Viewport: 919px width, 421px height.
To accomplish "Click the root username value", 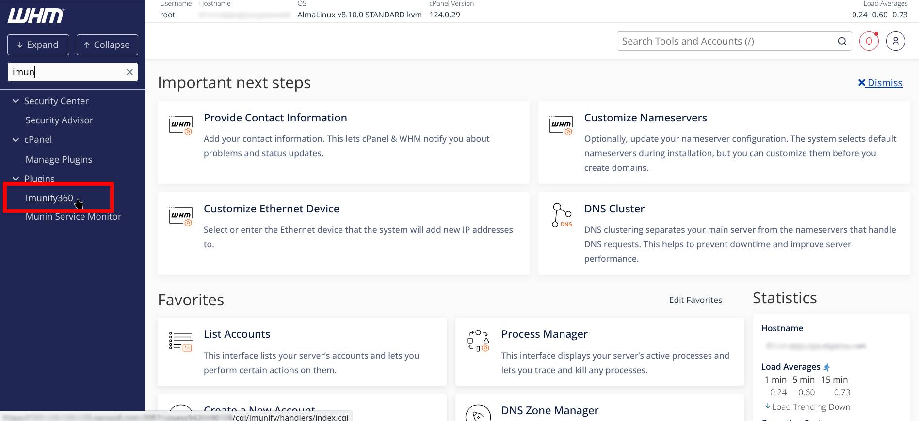I will (167, 15).
